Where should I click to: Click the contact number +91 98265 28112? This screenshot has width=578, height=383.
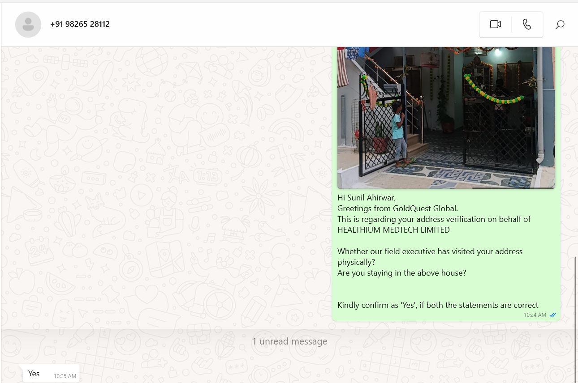(x=80, y=24)
